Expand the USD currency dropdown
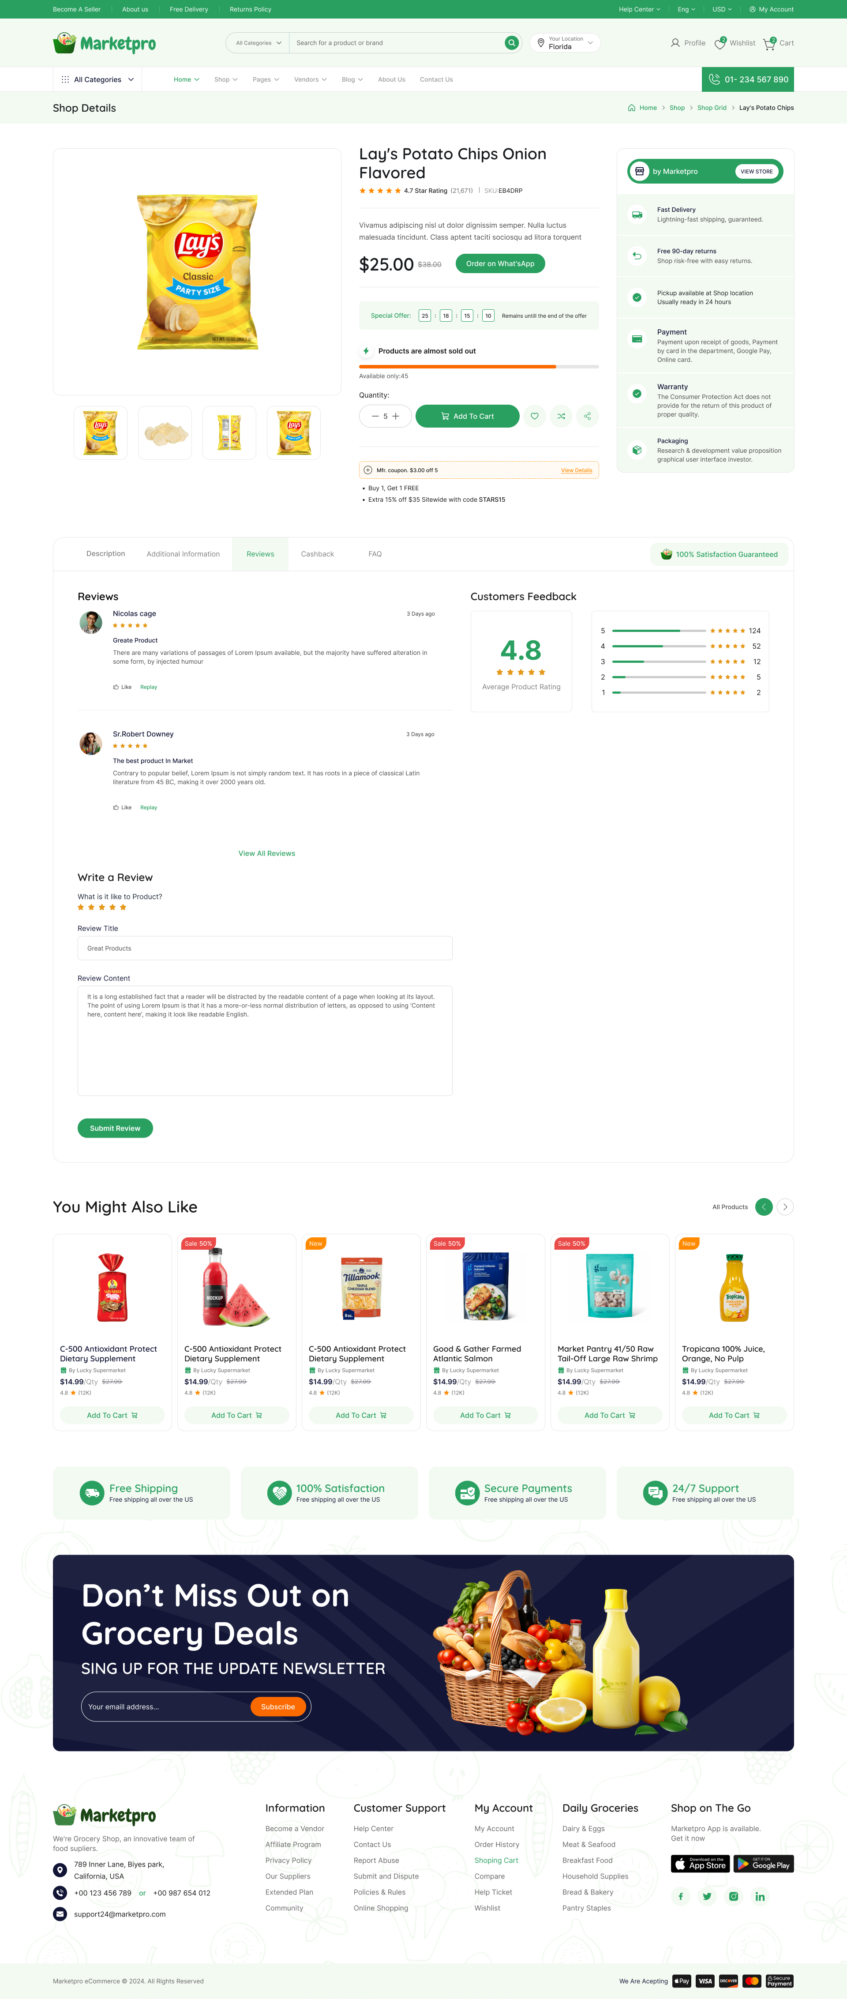Image resolution: width=847 pixels, height=1999 pixels. tap(721, 9)
